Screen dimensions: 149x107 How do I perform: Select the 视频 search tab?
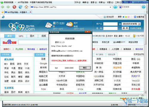pos(44,36)
